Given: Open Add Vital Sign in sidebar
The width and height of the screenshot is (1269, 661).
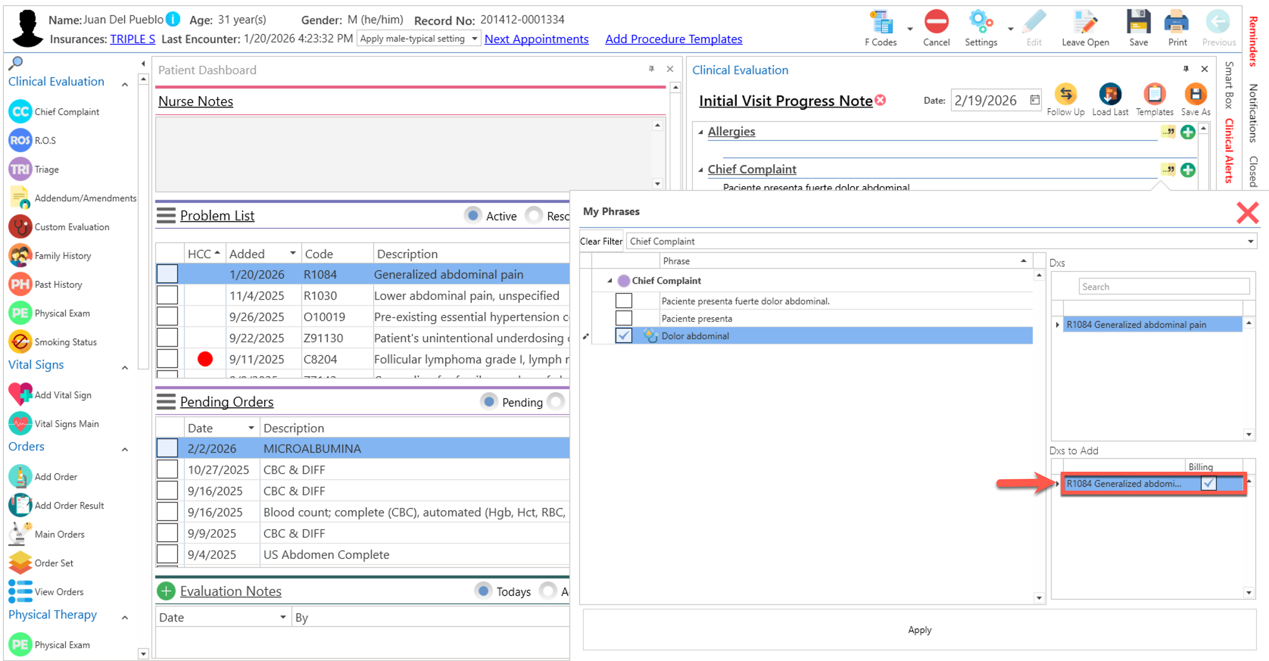Looking at the screenshot, I should click(20, 394).
